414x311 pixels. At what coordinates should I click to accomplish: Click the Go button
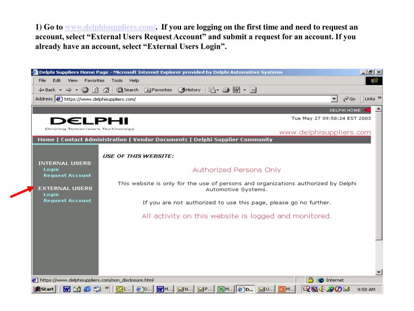tap(349, 99)
